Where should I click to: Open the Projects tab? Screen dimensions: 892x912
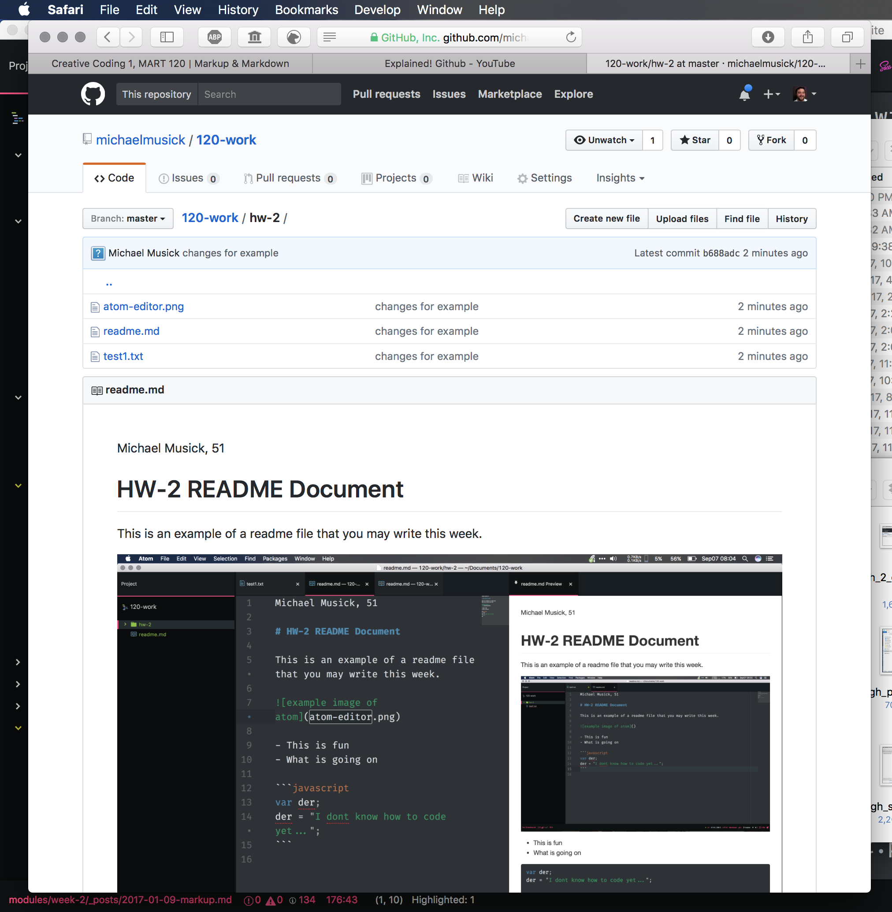(396, 178)
